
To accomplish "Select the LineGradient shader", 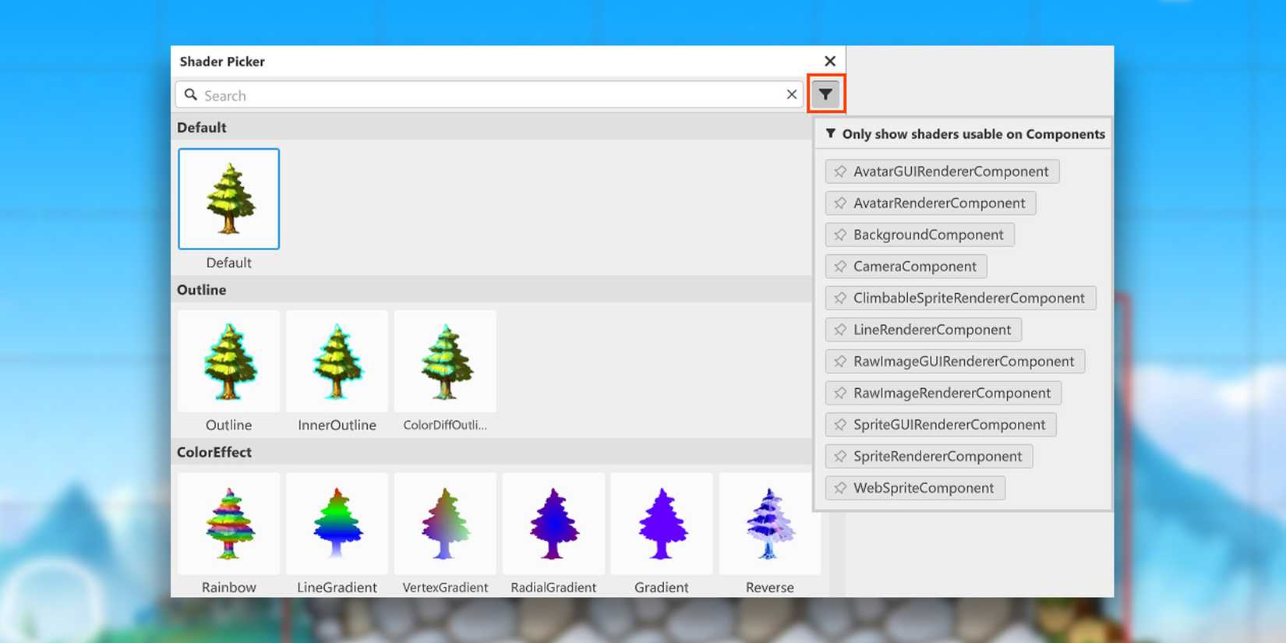I will (337, 523).
